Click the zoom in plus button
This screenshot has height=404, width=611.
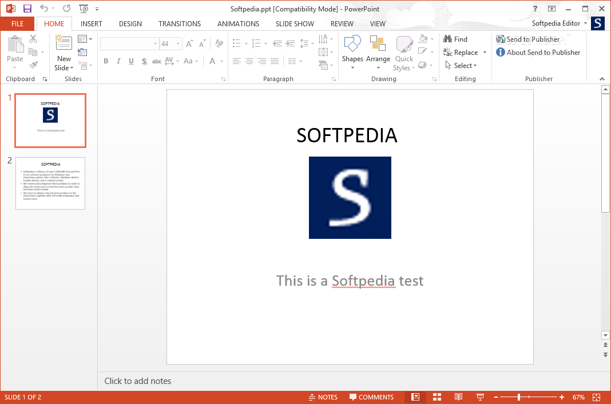pos(561,397)
